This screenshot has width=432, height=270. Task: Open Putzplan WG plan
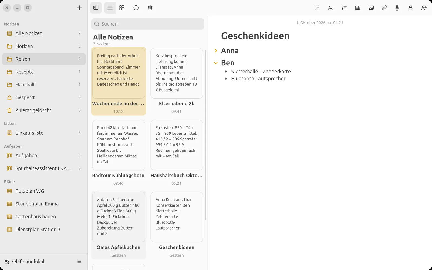(44, 191)
